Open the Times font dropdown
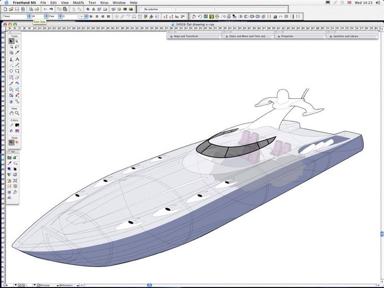The width and height of the screenshot is (384, 288). point(28,16)
